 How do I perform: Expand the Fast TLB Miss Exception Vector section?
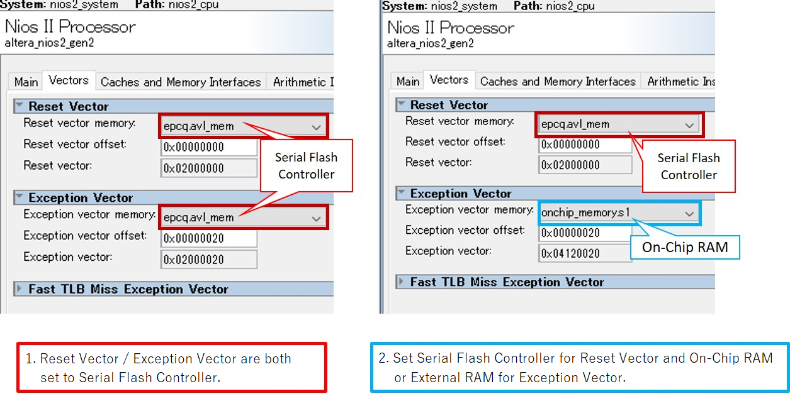(20, 289)
